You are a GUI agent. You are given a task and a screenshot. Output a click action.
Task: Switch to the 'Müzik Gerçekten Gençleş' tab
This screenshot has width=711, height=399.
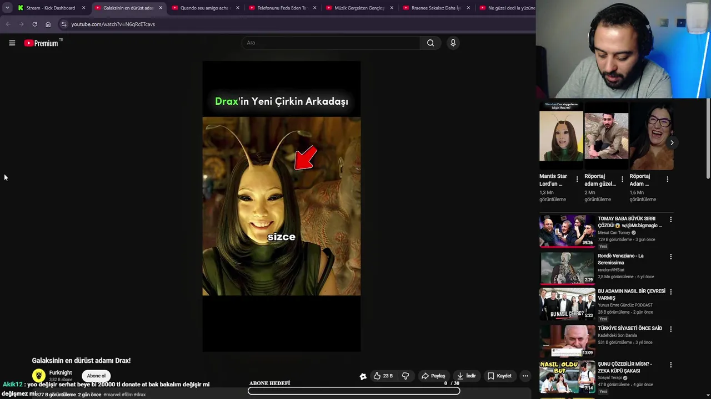[x=359, y=8]
